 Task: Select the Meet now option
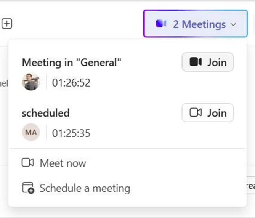(63, 163)
